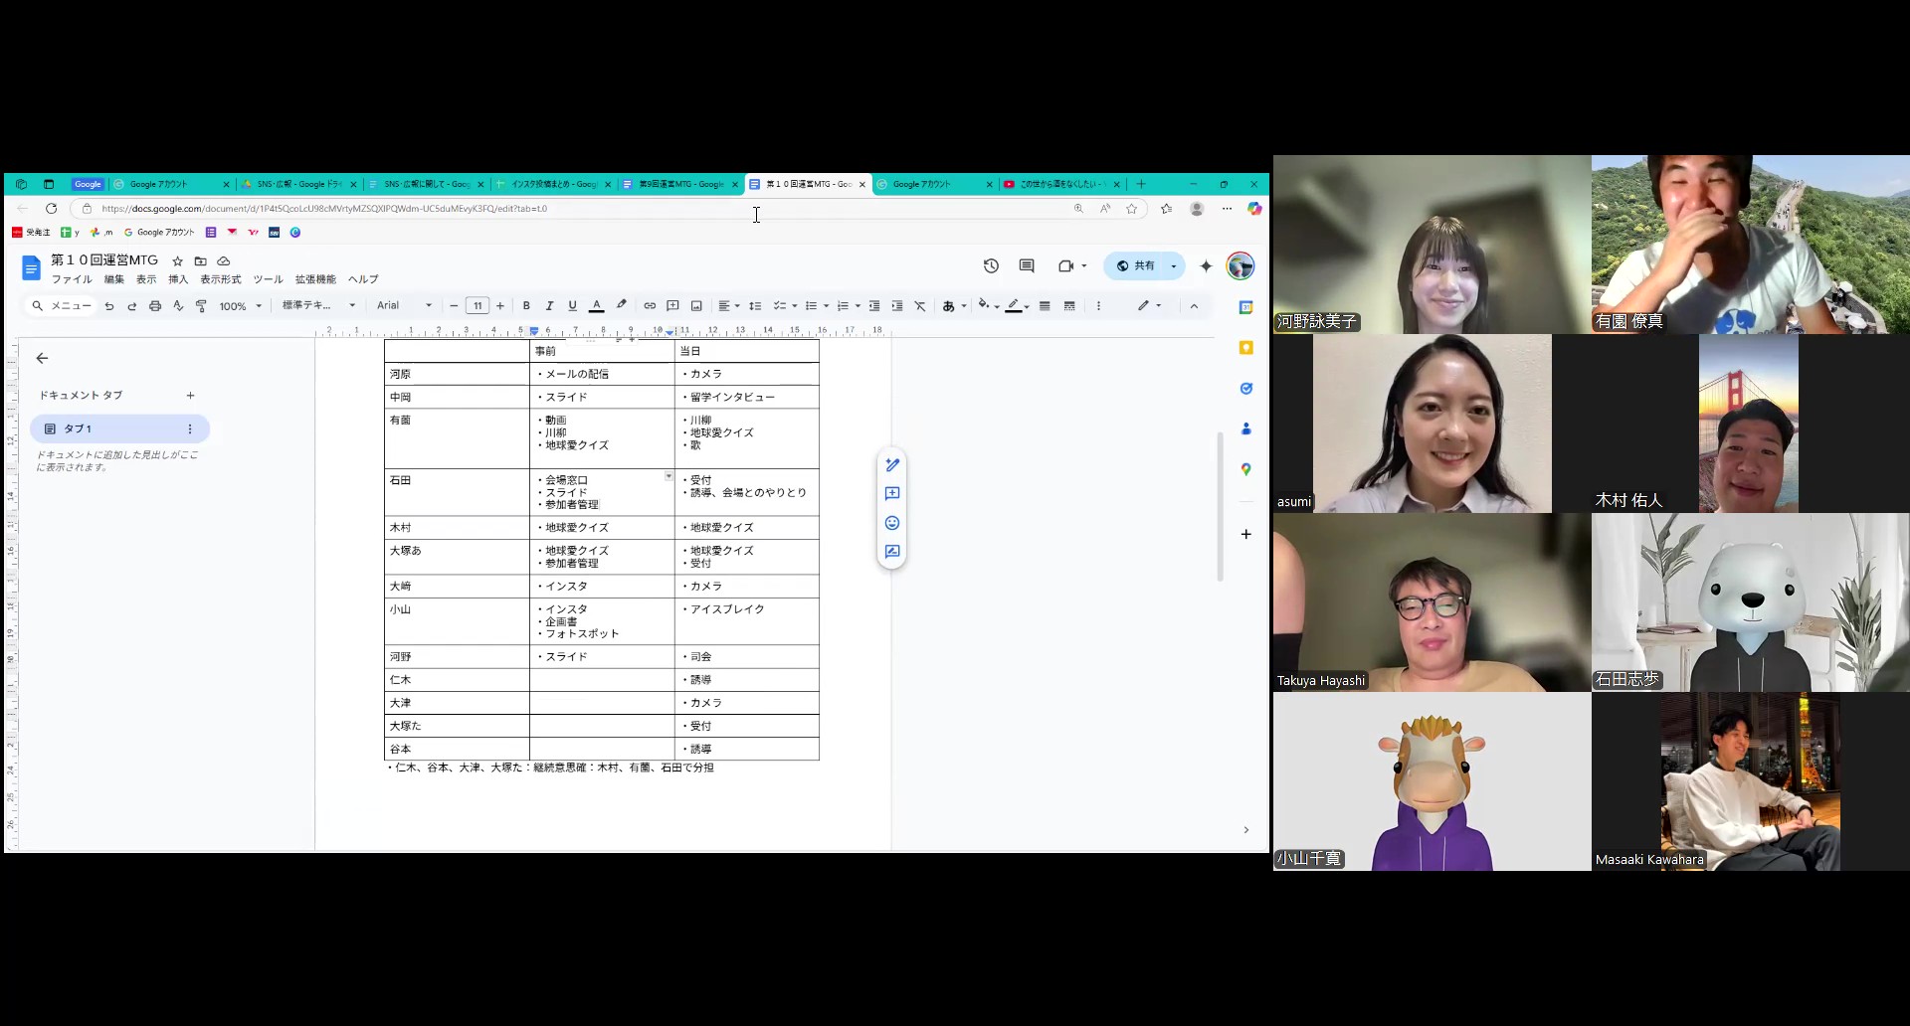Click the 共有 share button
The image size is (1910, 1026).
[x=1136, y=265]
